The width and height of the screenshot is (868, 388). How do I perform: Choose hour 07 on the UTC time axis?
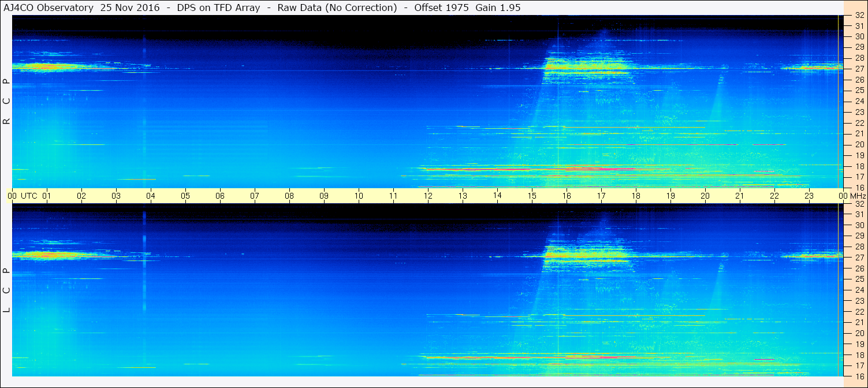point(255,196)
